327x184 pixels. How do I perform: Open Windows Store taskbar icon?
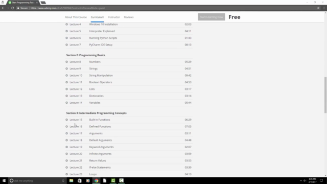(x=80, y=180)
